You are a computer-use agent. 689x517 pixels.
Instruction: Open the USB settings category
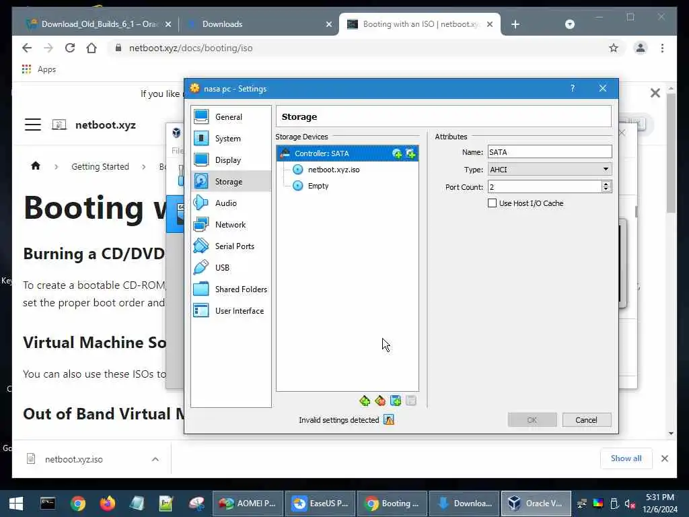pos(231,268)
